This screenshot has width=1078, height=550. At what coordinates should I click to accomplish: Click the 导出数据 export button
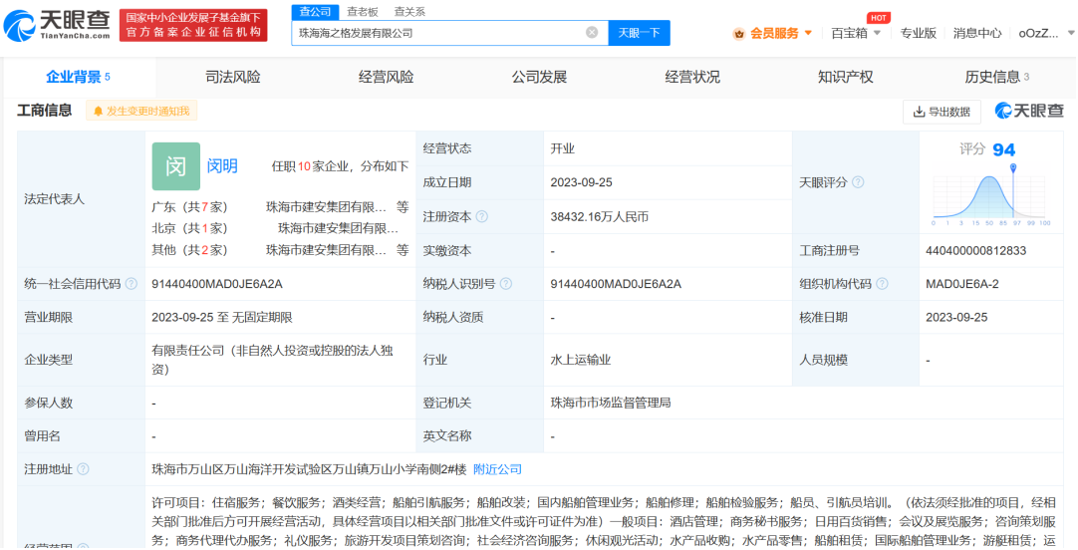942,112
